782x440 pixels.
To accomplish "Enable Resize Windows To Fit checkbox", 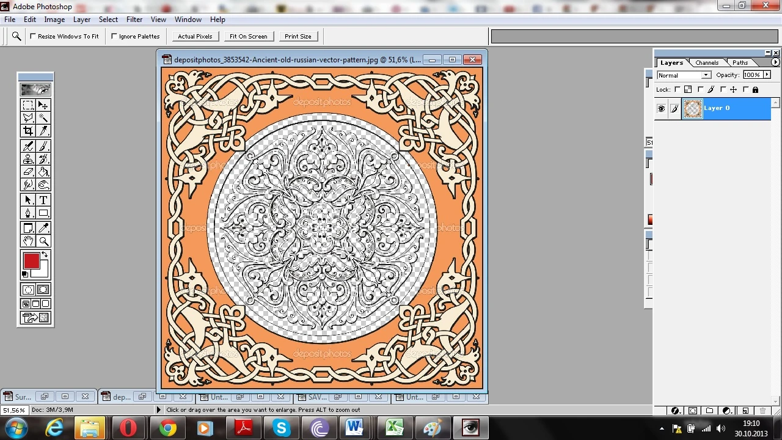I will (33, 36).
